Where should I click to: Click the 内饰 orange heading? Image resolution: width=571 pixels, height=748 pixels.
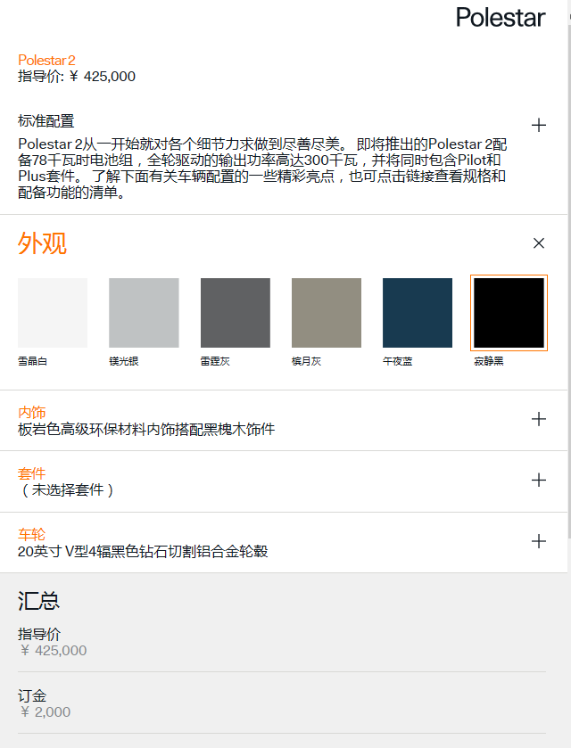pyautogui.click(x=31, y=413)
